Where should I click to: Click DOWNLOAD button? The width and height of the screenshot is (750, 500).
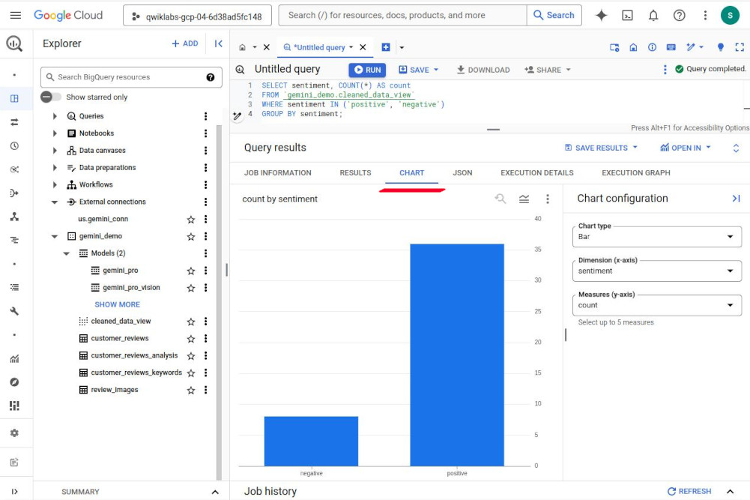pos(483,70)
